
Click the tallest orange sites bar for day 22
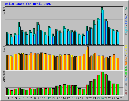pyautogui.click(x=88, y=58)
